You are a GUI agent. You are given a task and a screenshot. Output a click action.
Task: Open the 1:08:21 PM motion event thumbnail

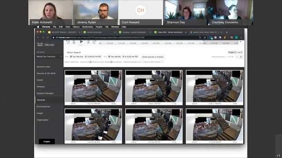154,87
